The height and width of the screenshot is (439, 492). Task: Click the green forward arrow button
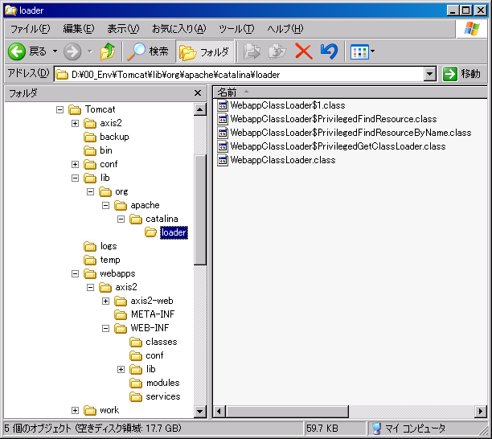point(72,51)
